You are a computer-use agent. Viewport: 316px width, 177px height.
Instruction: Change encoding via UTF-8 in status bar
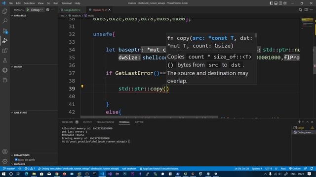pos(269,169)
